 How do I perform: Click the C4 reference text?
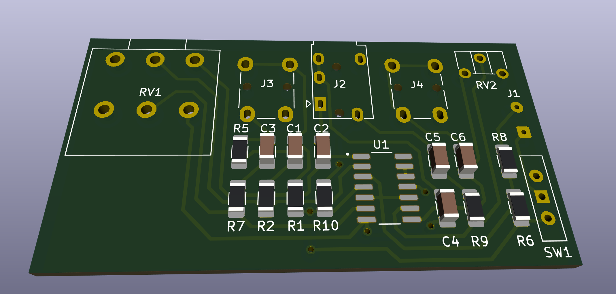click(451, 242)
